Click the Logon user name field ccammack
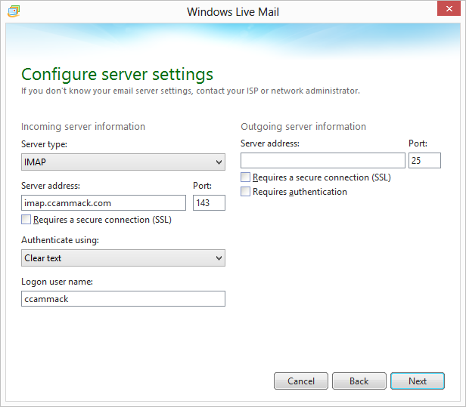Image resolution: width=466 pixels, height=407 pixels. pos(123,299)
